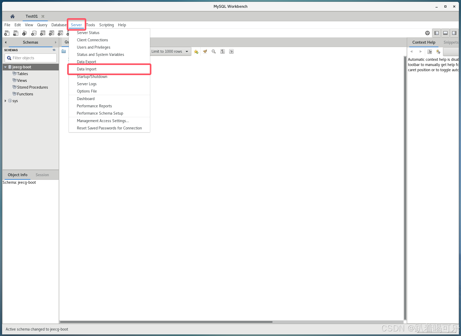Click the open SQL script file icon

[16, 33]
